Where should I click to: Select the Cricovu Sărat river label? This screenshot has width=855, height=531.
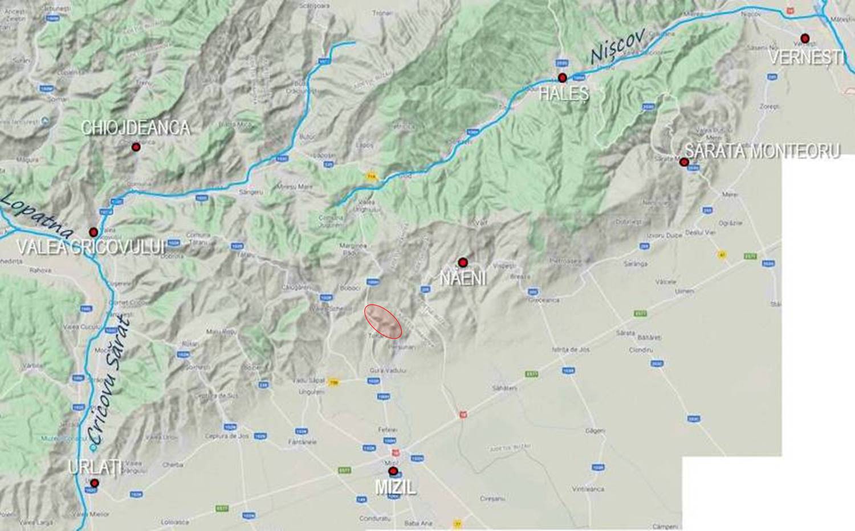point(111,379)
